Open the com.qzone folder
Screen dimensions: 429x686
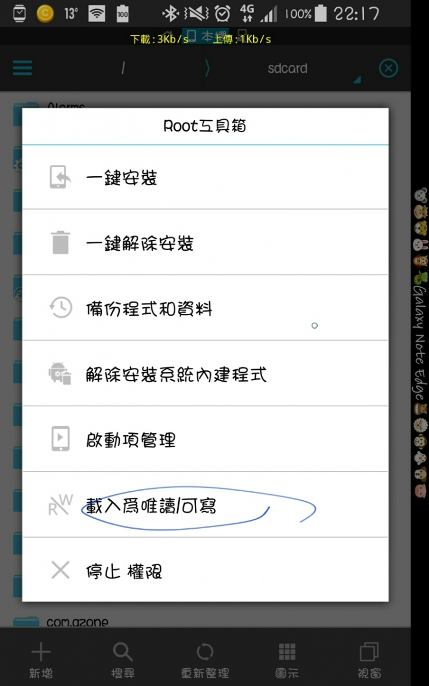(77, 622)
